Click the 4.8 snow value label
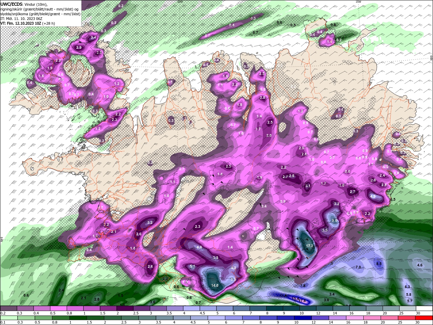Image resolution: width=433 pixels, height=325 pixels. click(x=373, y=196)
